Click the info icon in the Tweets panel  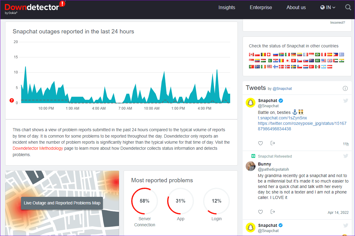tap(345, 88)
